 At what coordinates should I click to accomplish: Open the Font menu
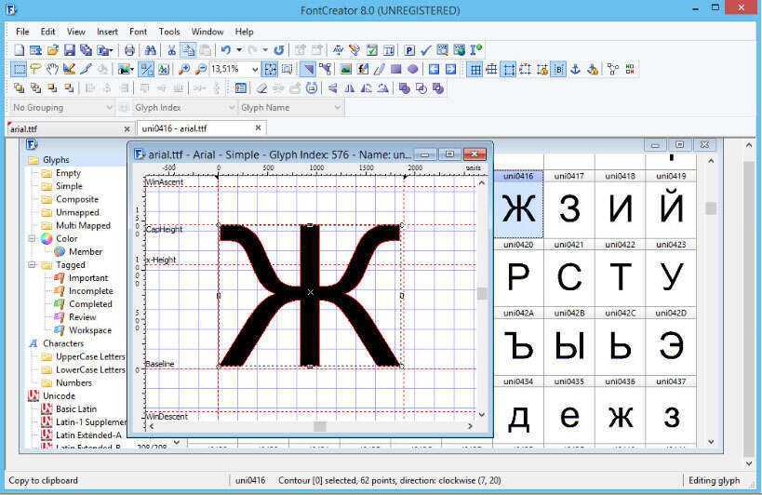(x=138, y=32)
